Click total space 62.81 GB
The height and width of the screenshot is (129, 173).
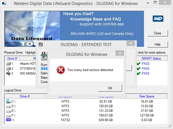click(x=106, y=102)
